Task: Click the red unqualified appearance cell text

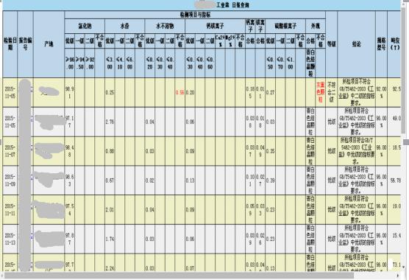Action: (320, 92)
